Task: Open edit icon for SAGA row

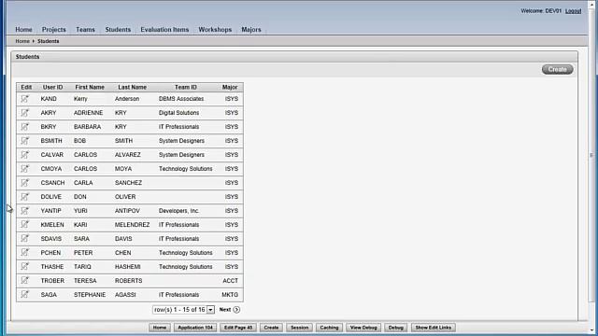Action: click(25, 294)
